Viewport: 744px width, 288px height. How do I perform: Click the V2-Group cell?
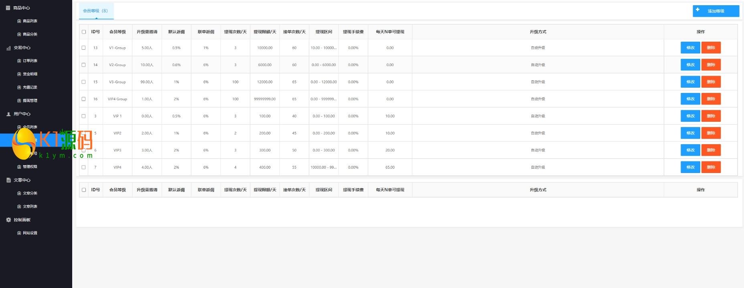coord(118,65)
